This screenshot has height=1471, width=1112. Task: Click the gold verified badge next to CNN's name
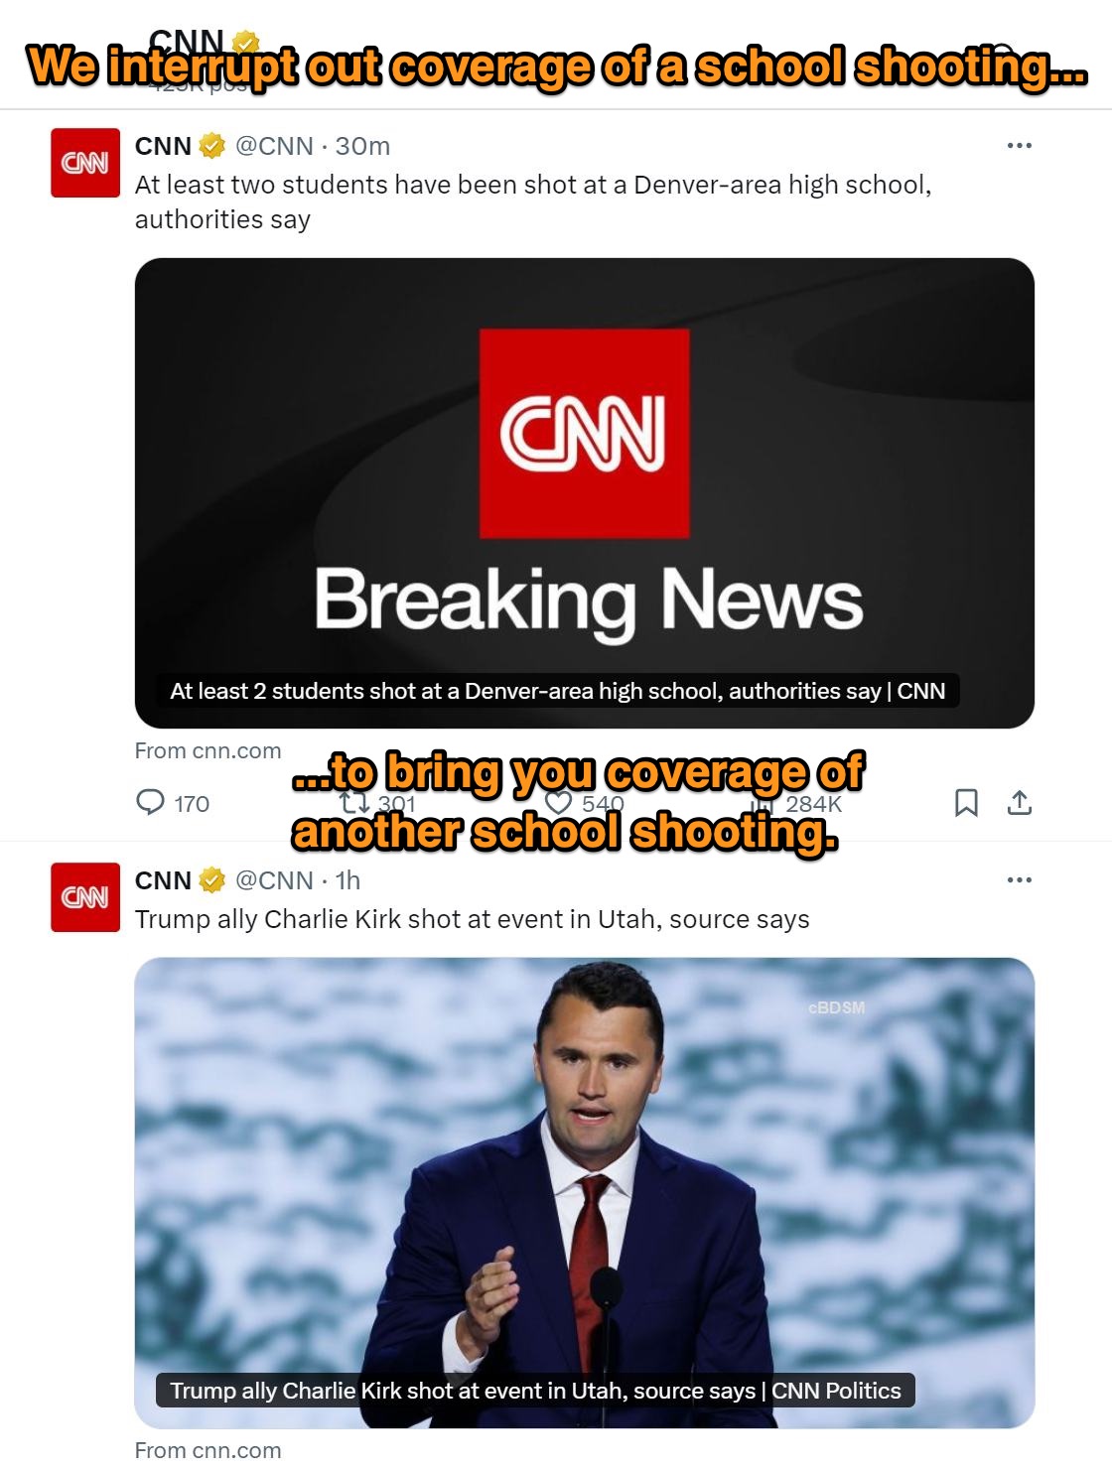209,145
